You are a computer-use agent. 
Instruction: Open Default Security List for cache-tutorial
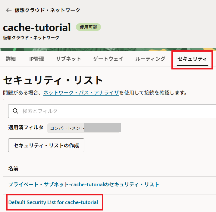[x=53, y=202]
